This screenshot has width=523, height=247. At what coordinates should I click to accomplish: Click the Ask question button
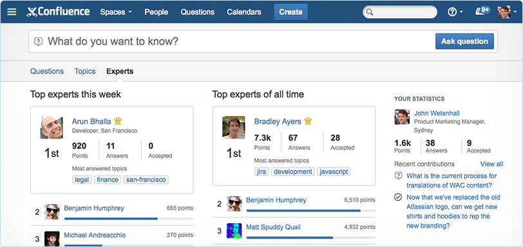(x=464, y=41)
